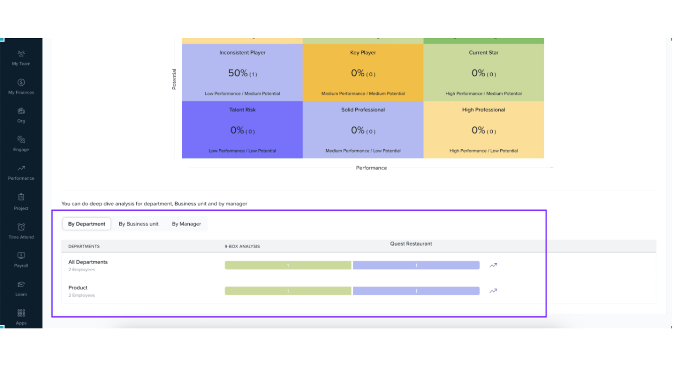Switch to By Business unit tab

pyautogui.click(x=138, y=224)
